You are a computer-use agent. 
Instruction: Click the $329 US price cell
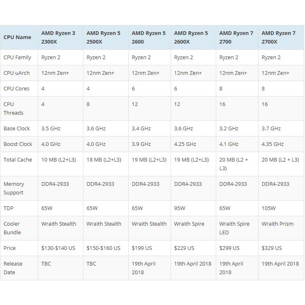pos(272,248)
